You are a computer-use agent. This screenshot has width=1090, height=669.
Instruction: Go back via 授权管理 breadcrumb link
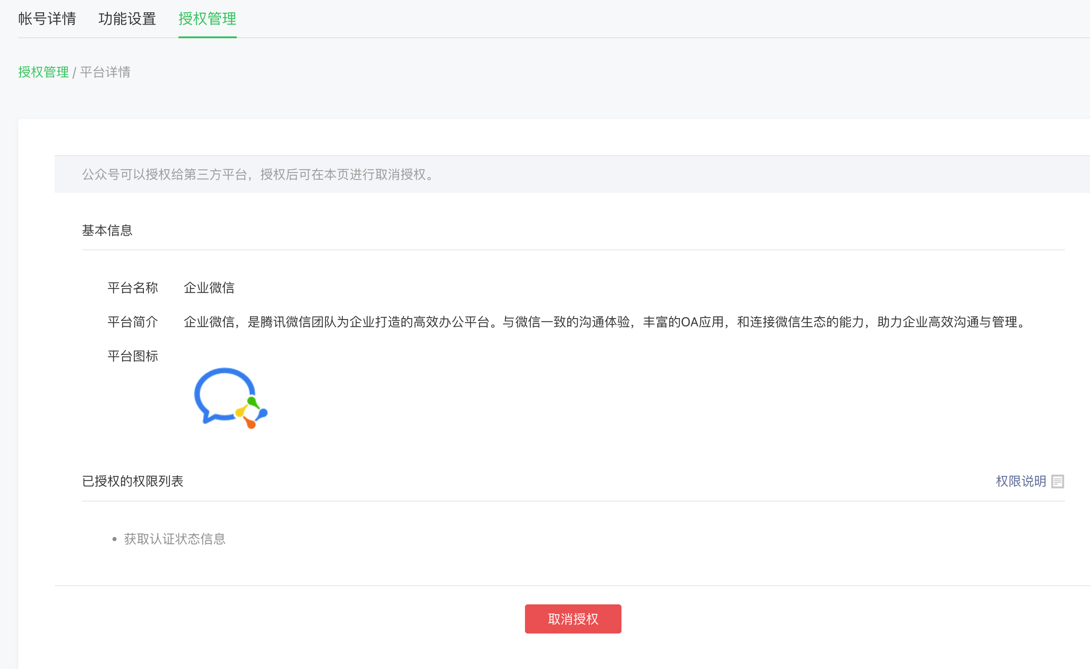coord(43,72)
